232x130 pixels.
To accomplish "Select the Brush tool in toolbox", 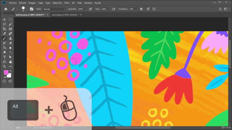I will [4, 38].
